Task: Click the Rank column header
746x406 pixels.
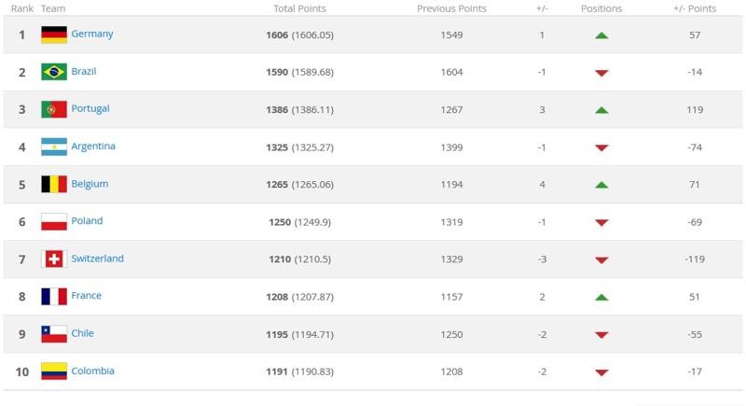Action: tap(22, 8)
